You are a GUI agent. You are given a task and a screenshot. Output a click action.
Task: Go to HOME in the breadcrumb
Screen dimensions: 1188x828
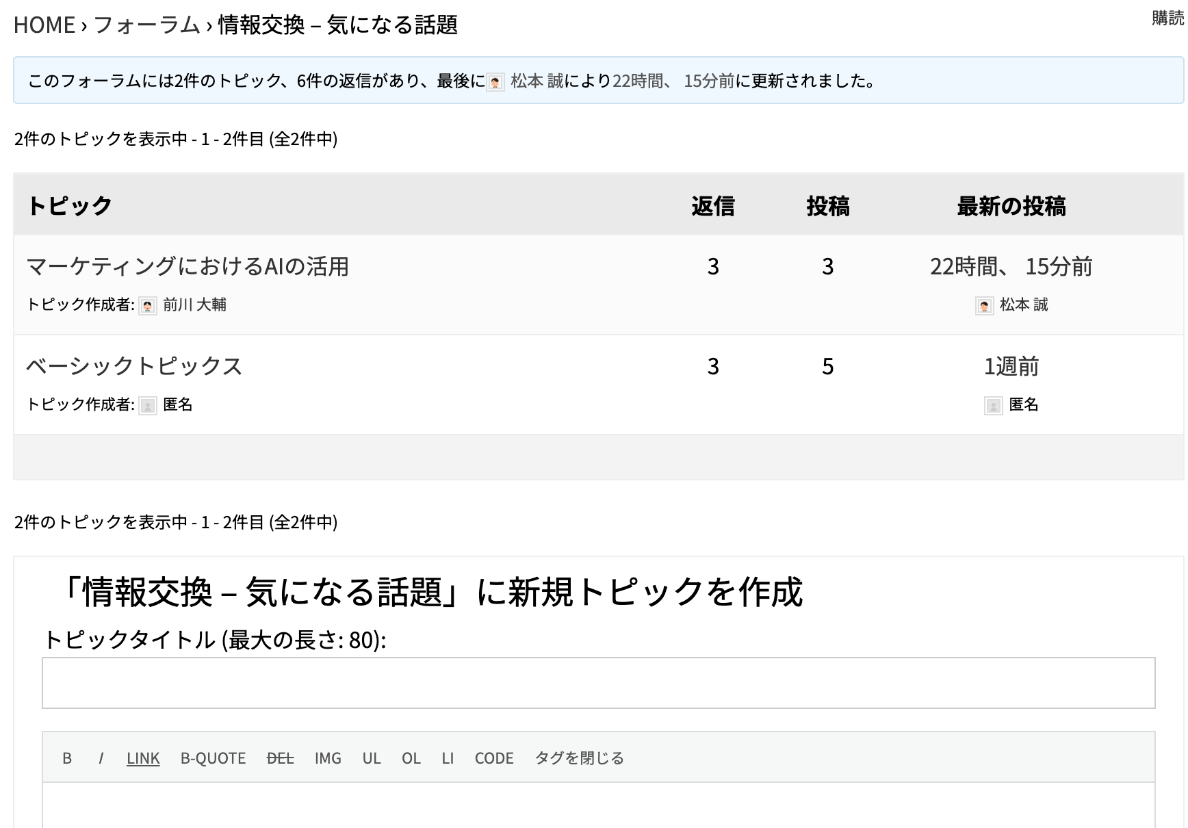[x=44, y=25]
